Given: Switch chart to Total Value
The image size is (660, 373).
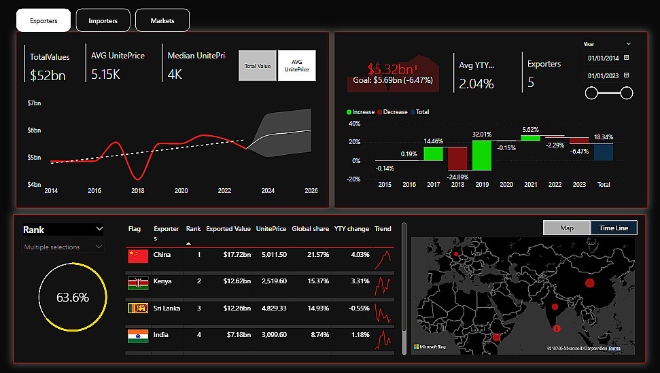Looking at the screenshot, I should coord(258,66).
